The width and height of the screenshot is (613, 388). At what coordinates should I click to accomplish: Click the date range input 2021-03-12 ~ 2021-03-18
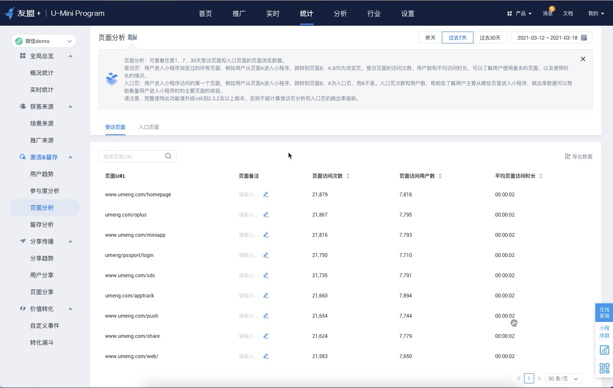tap(551, 37)
